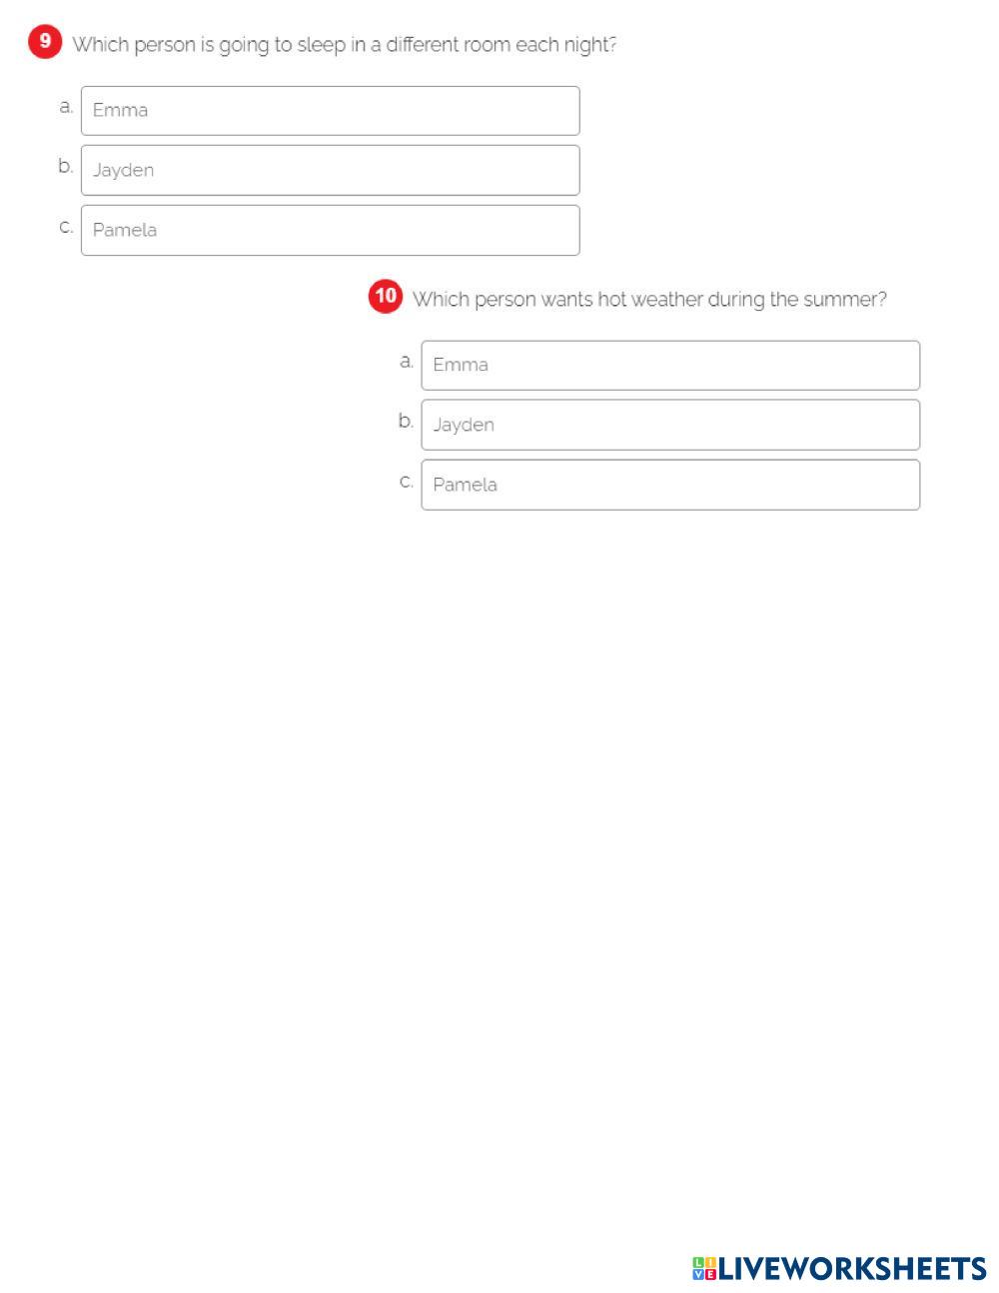Click the 'b.' label in question 10

(x=406, y=421)
